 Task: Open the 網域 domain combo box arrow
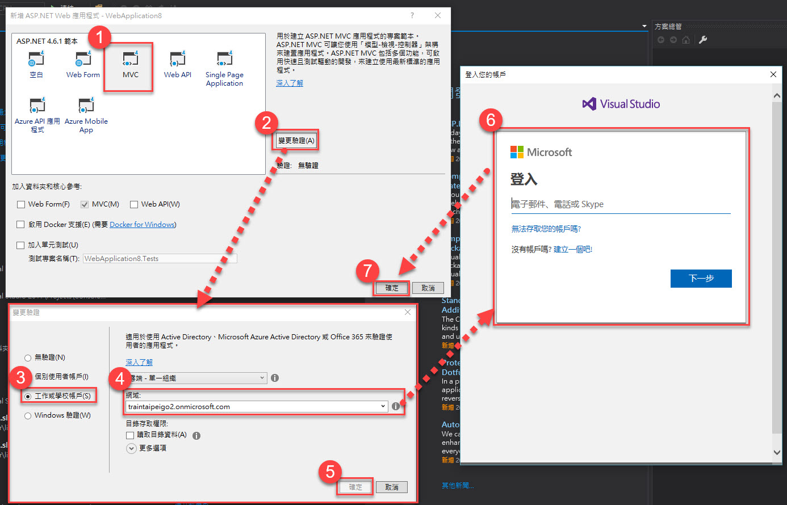click(x=383, y=406)
